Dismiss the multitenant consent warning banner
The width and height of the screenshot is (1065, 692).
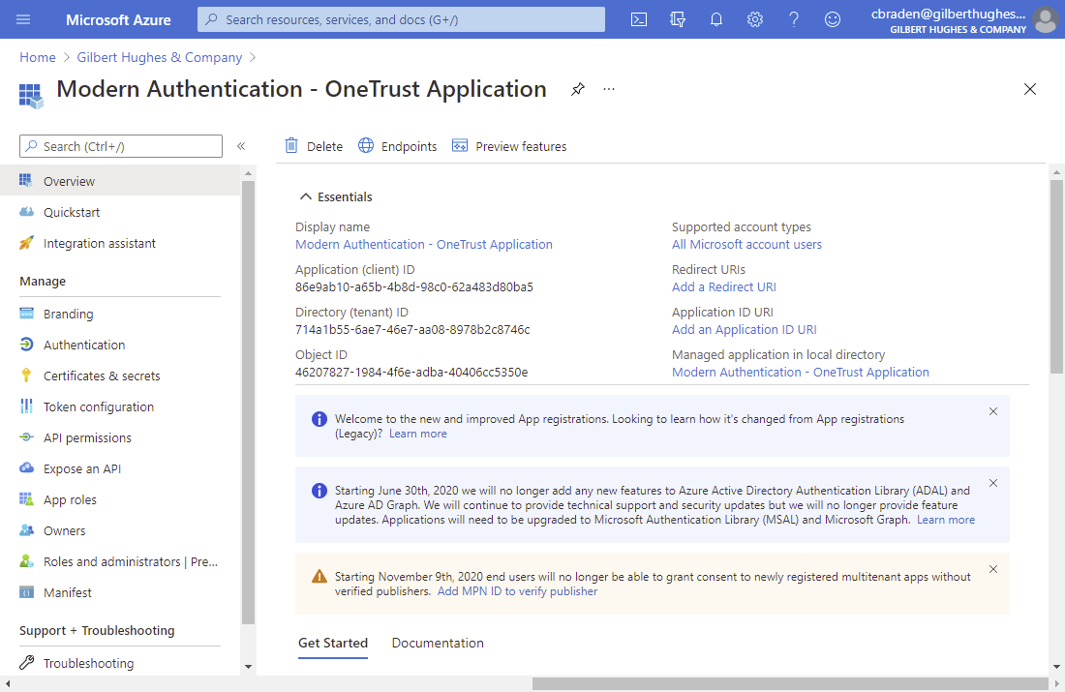coord(993,569)
